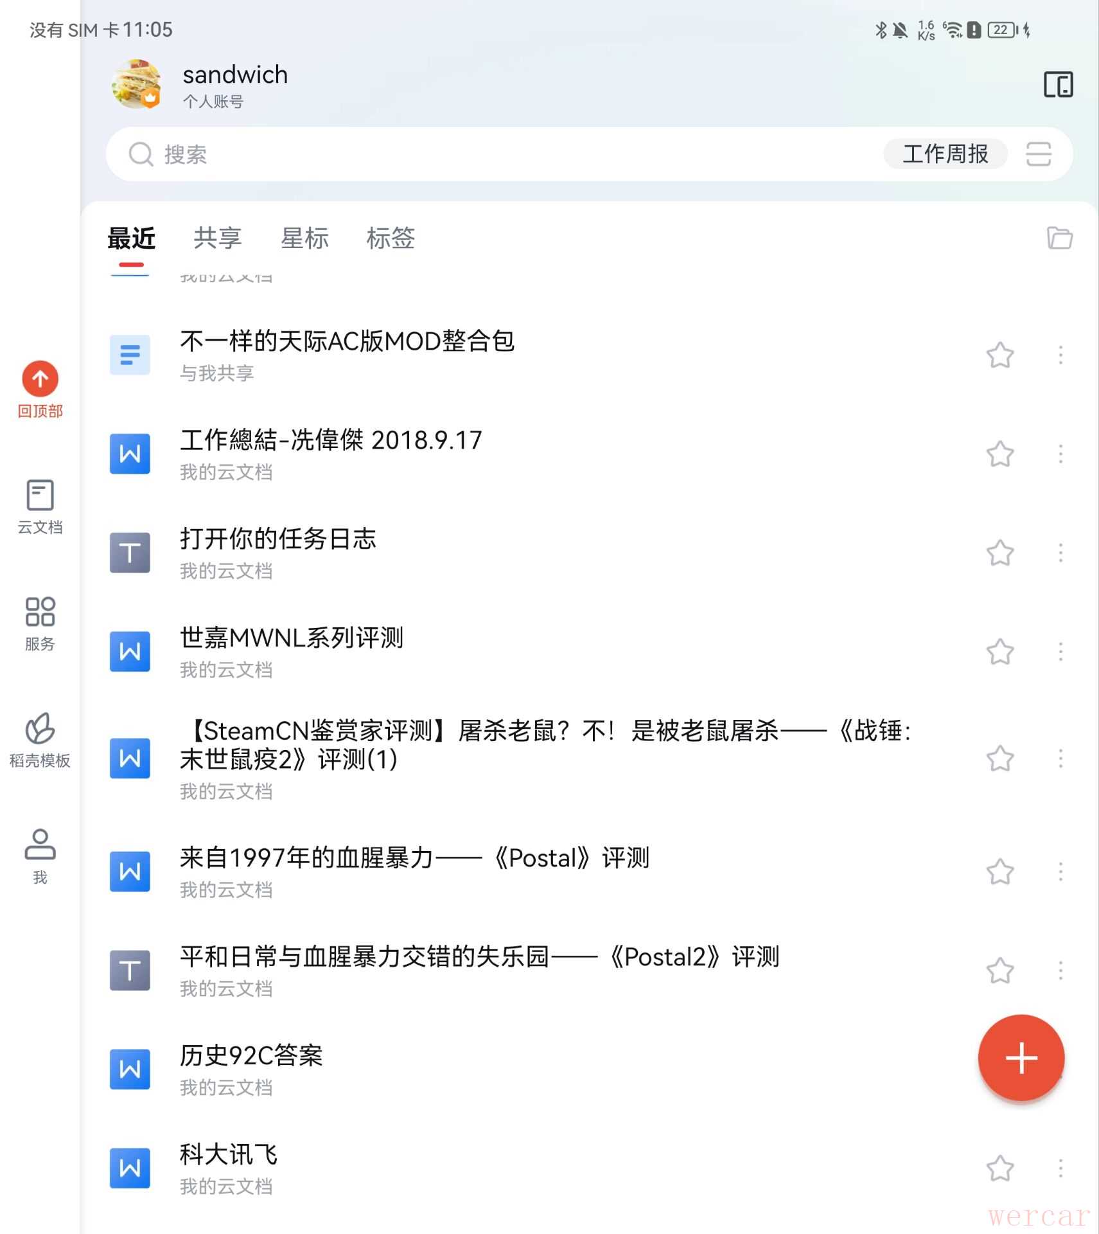Open more options menu for 工作總結 document
Viewport: 1099px width, 1234px height.
pos(1060,454)
